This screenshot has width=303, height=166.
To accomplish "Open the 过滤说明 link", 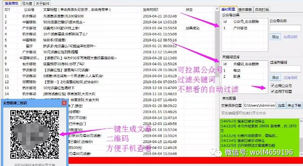I will [290, 77].
